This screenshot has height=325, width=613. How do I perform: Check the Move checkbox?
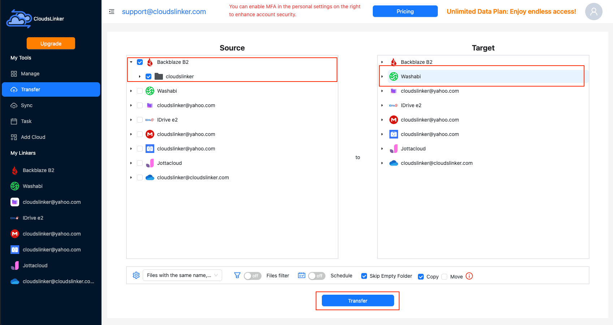coord(444,277)
